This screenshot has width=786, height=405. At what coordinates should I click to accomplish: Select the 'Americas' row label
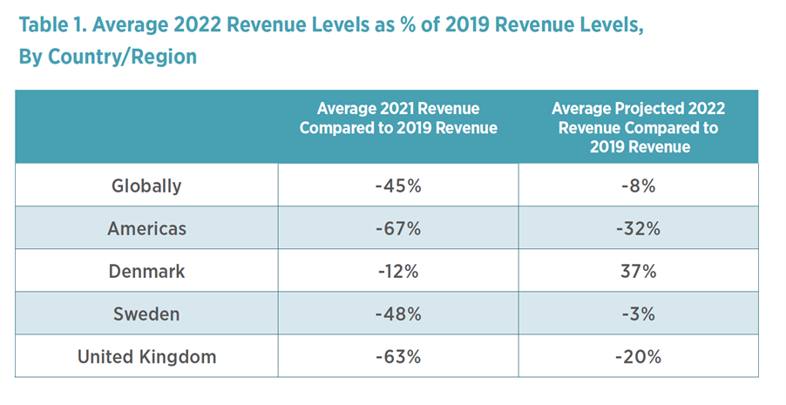pyautogui.click(x=147, y=229)
